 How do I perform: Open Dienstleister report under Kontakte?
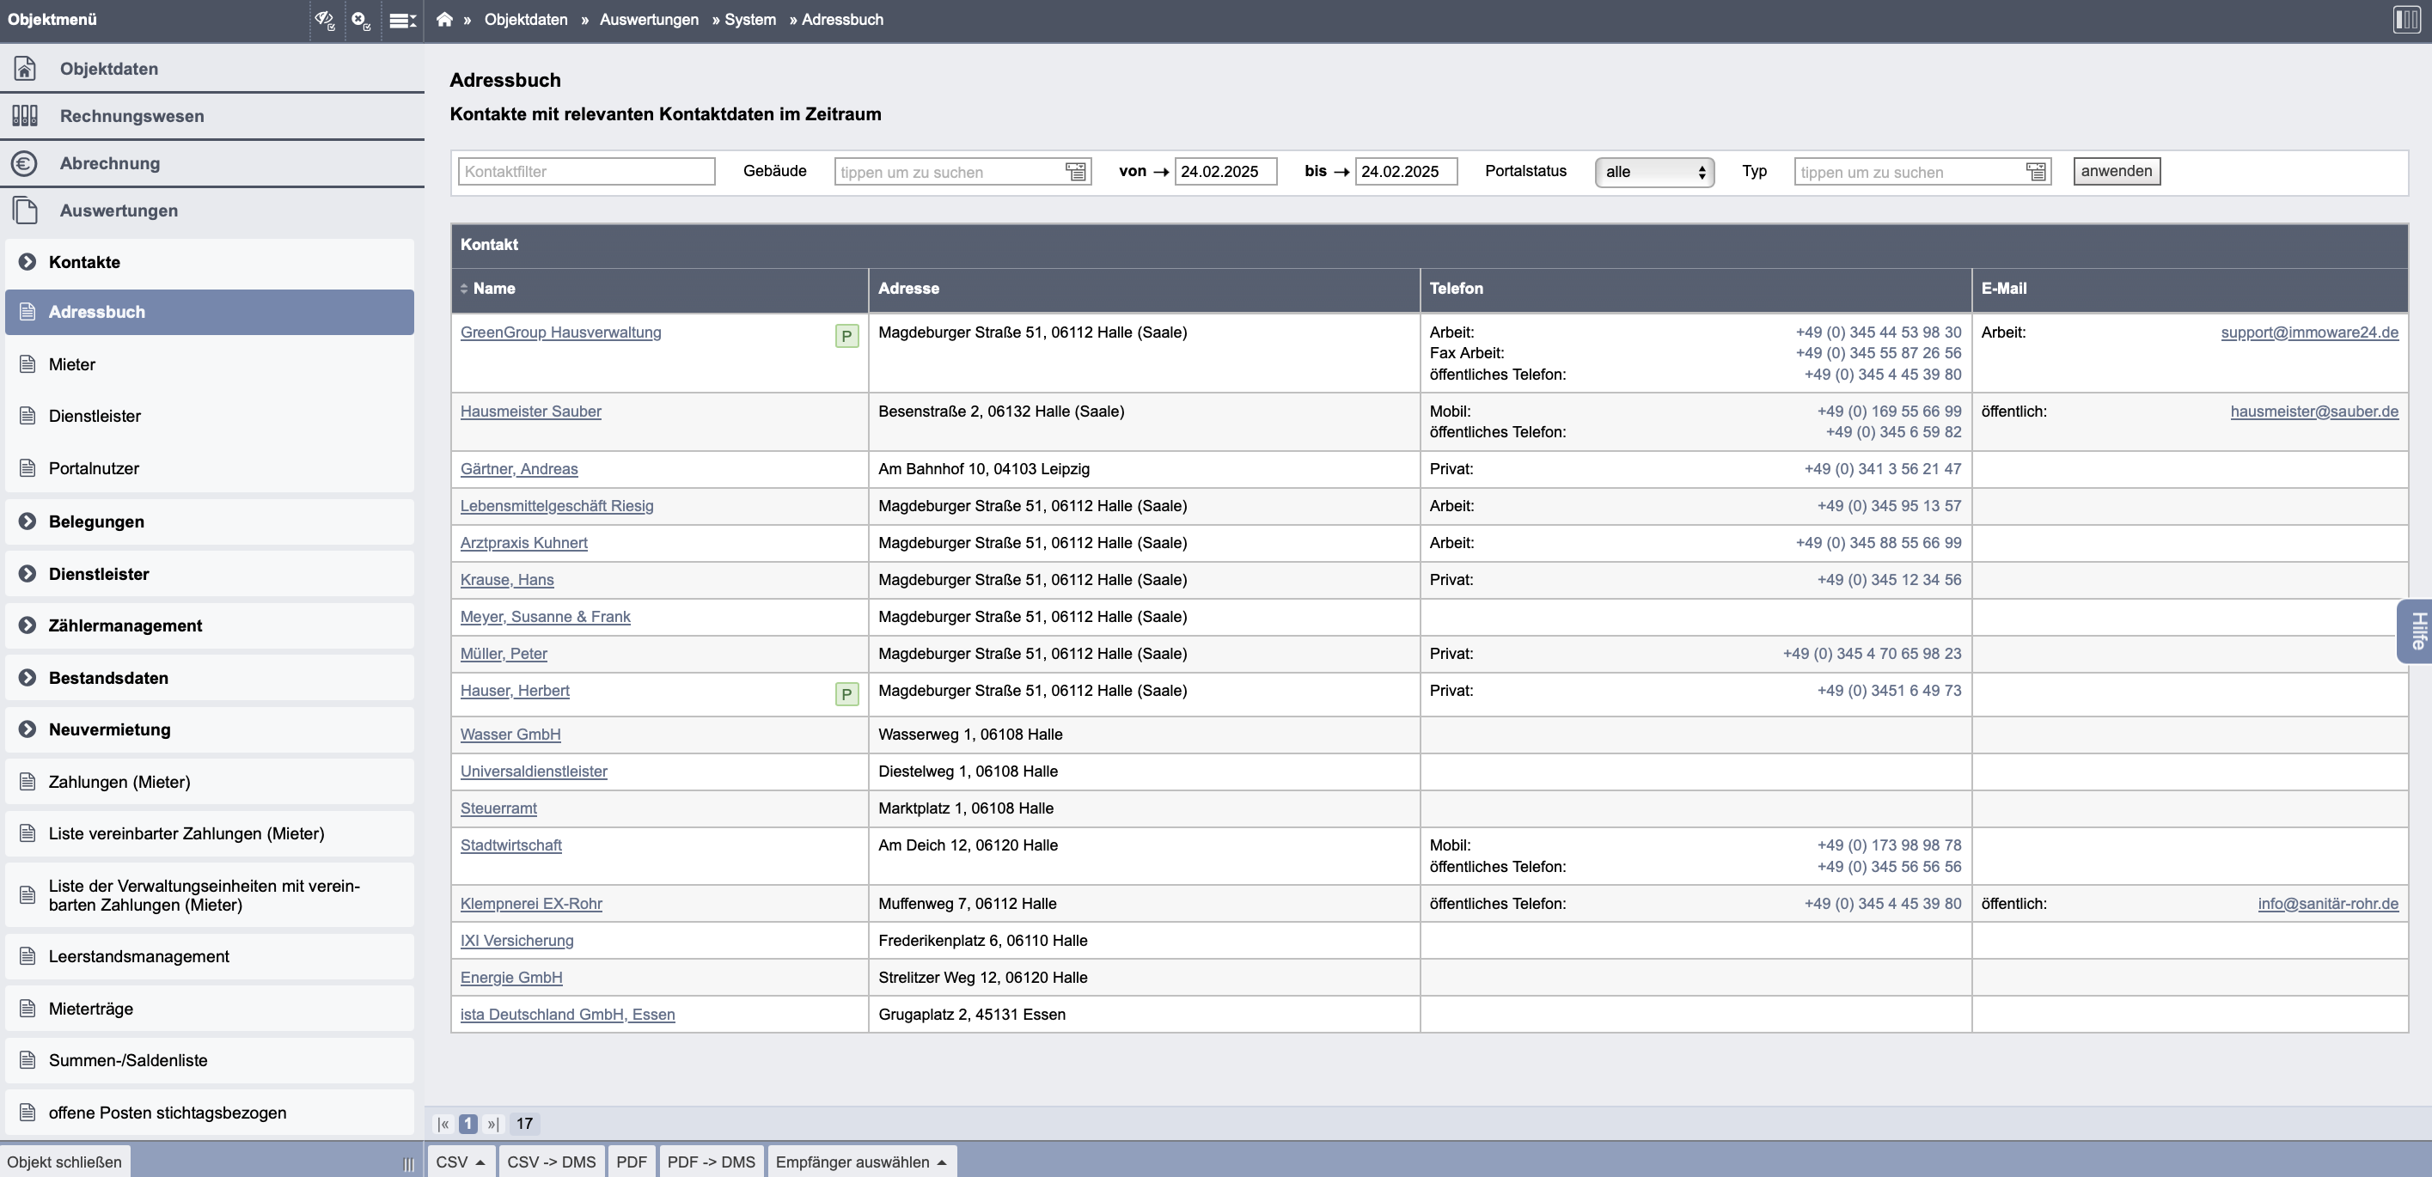tap(210, 416)
